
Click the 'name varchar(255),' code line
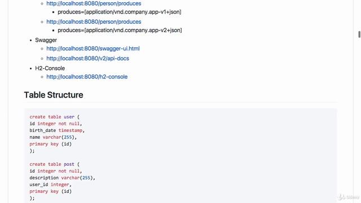(53, 137)
